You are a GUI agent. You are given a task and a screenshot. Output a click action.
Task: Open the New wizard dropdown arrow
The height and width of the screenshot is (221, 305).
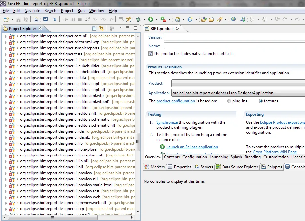12,19
